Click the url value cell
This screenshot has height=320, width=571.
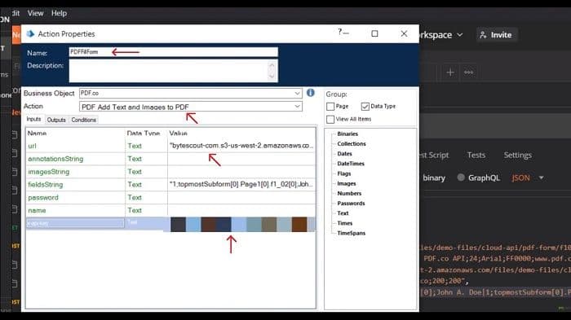[241, 146]
